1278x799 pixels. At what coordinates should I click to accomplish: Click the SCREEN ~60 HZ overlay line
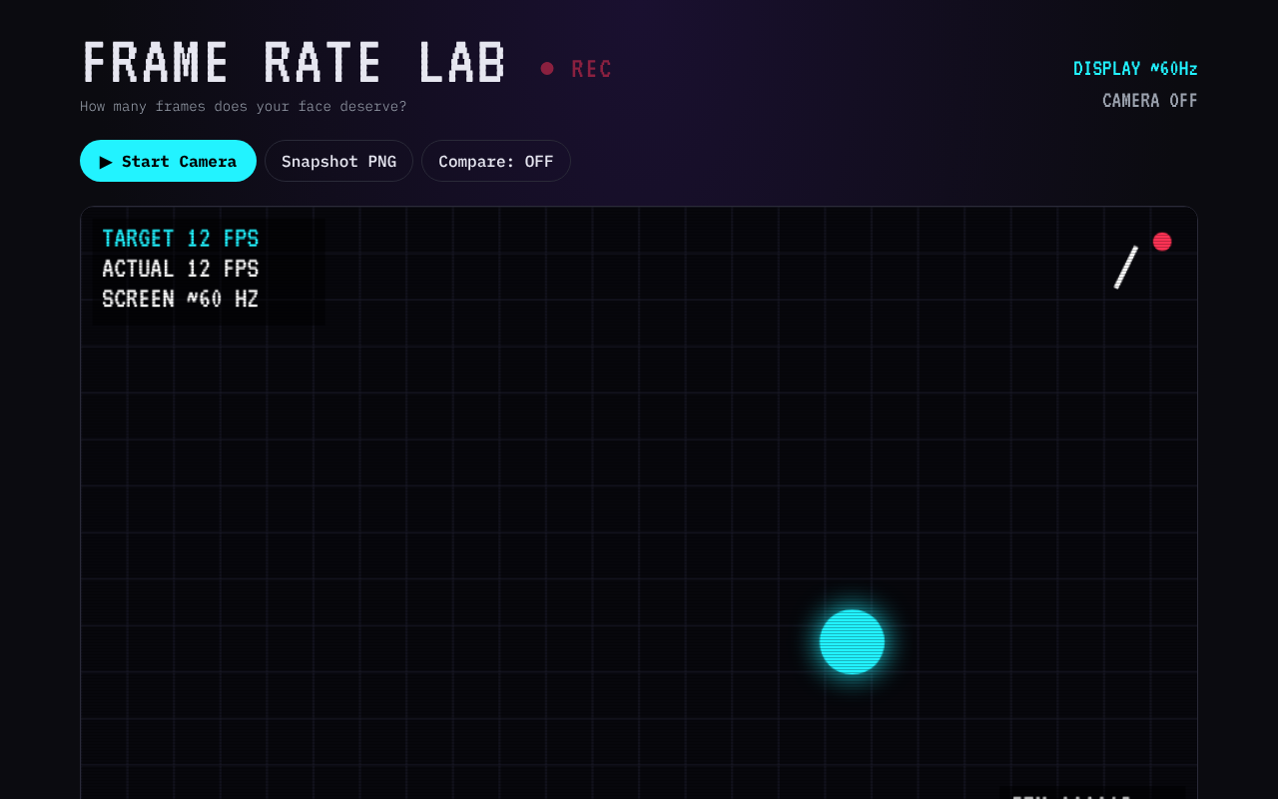point(181,299)
